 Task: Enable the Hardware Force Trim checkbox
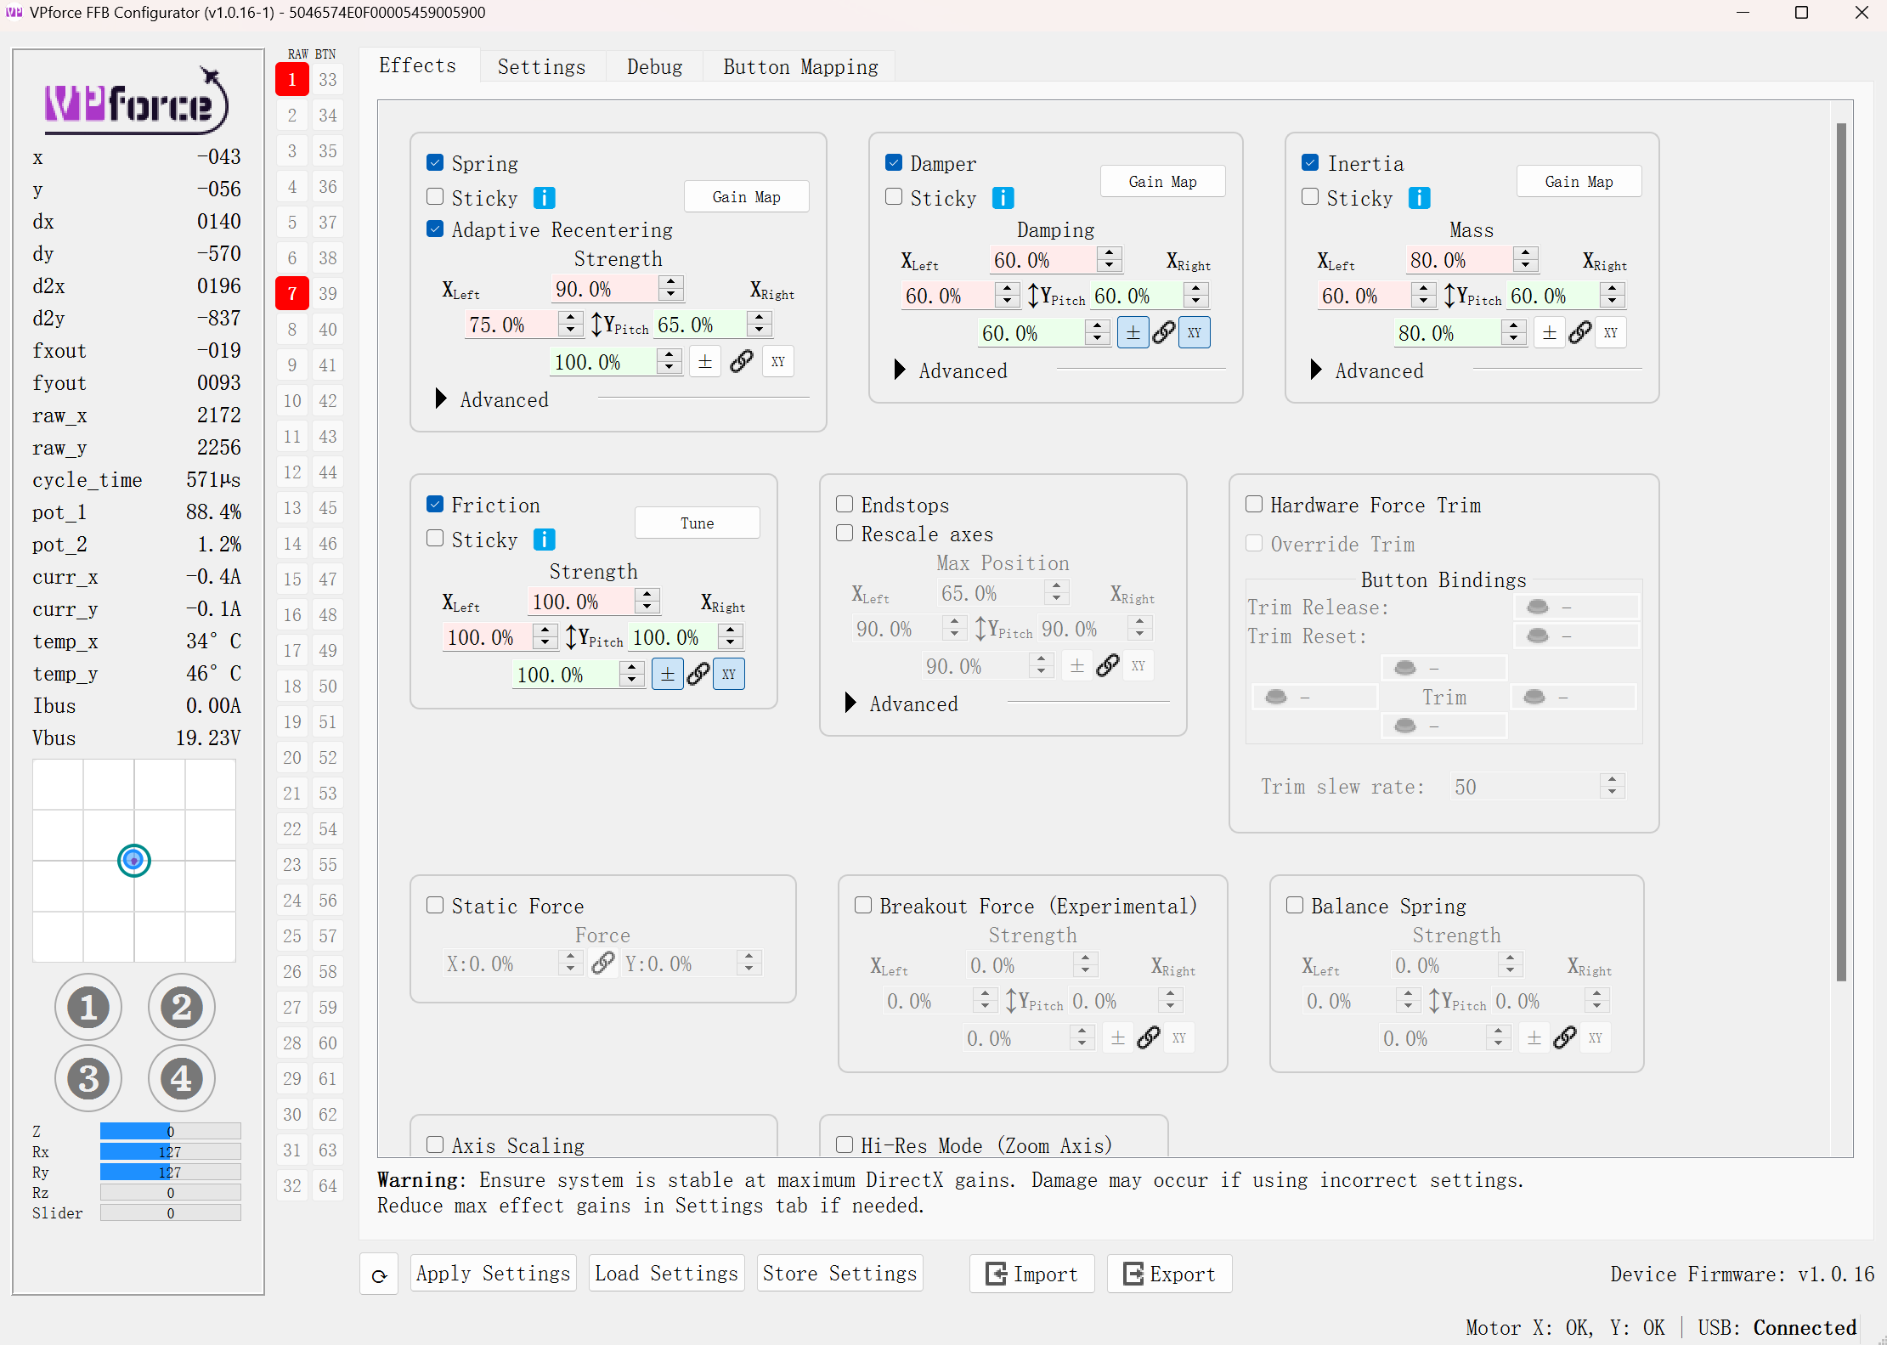(1254, 505)
